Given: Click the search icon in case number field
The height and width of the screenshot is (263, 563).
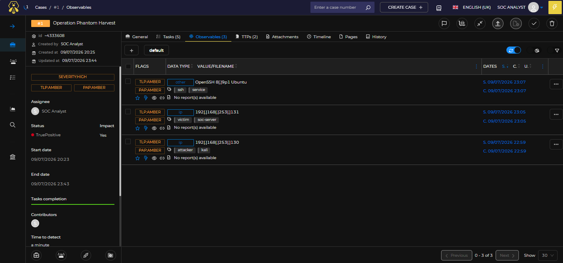Looking at the screenshot, I should pyautogui.click(x=368, y=7).
